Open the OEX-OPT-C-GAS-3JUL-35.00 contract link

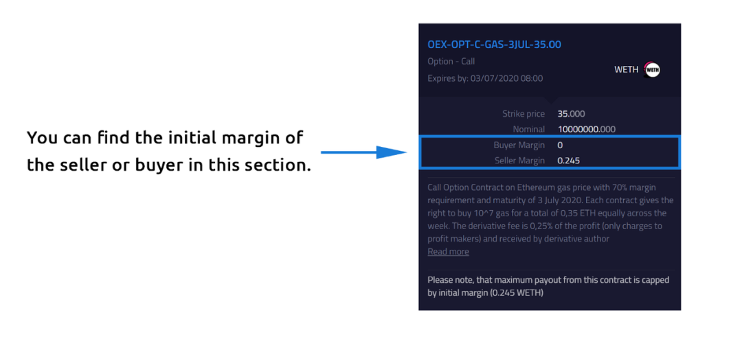point(494,45)
